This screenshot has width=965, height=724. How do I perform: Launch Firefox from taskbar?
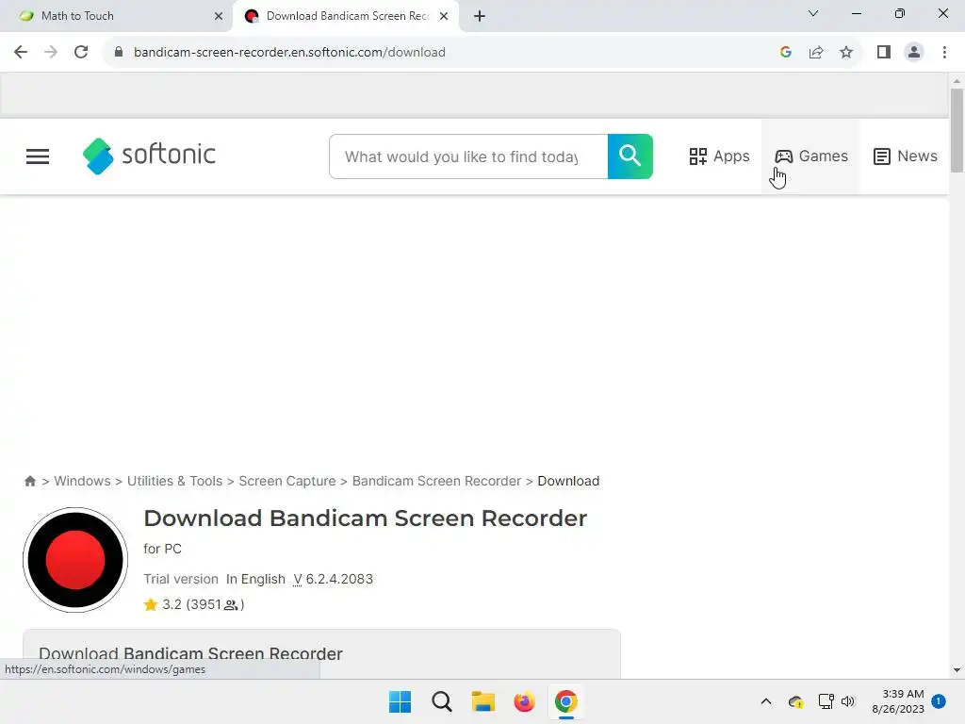click(524, 701)
